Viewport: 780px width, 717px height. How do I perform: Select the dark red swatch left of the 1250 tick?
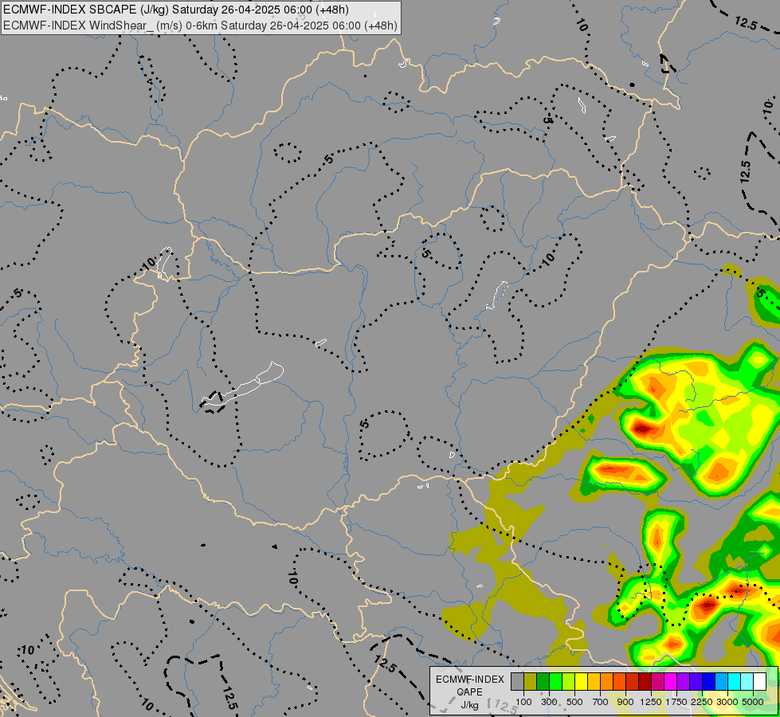[645, 682]
